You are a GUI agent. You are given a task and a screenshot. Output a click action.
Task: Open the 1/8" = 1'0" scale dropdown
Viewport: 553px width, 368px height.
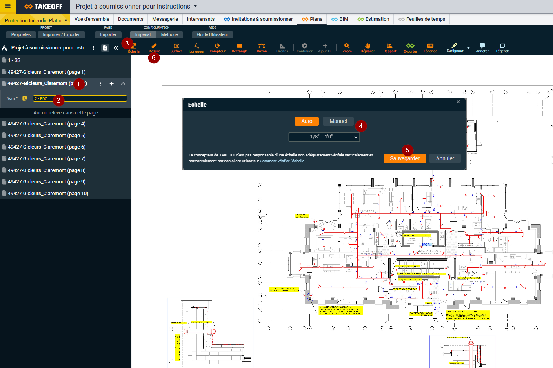coord(324,137)
